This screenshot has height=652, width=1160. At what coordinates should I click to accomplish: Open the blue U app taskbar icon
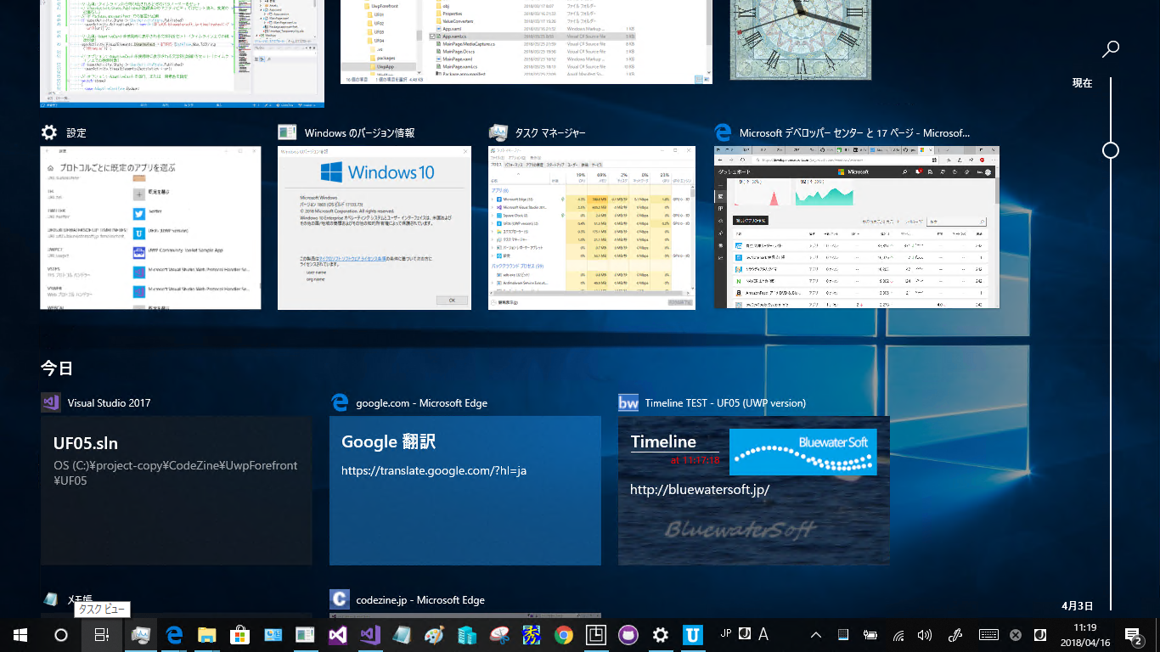point(694,635)
